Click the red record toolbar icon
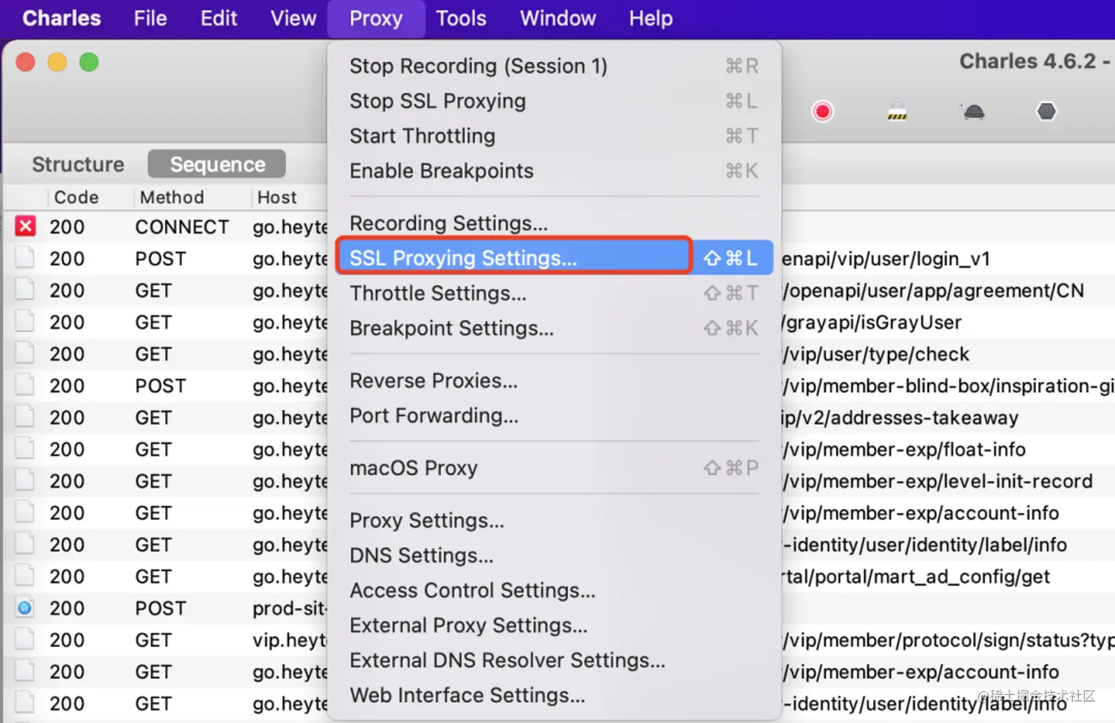Viewport: 1115px width, 723px height. point(822,111)
